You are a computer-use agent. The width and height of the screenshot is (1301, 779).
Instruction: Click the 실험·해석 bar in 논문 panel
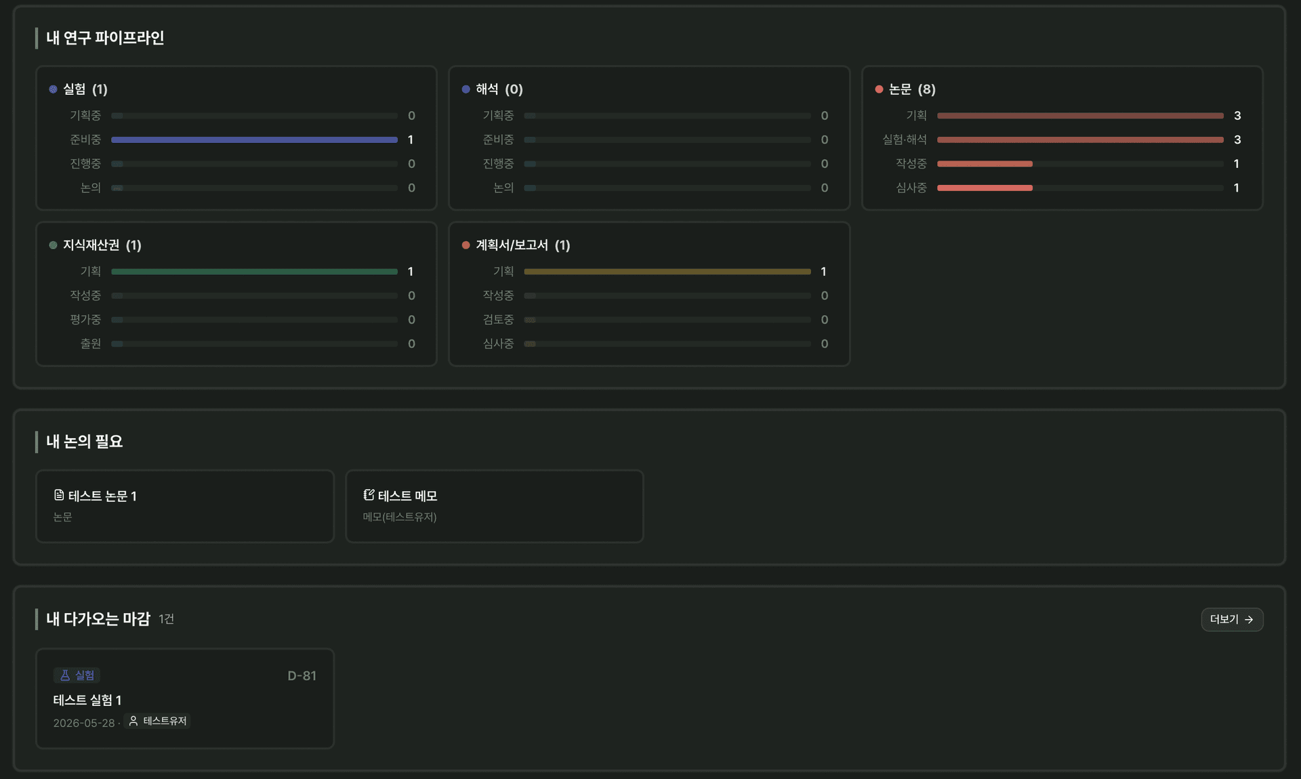coord(1079,140)
